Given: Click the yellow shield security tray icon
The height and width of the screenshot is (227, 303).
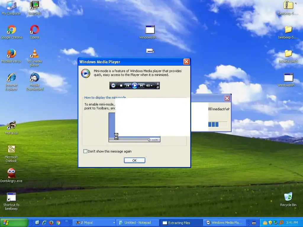Looking at the screenshot, I should (x=270, y=223).
